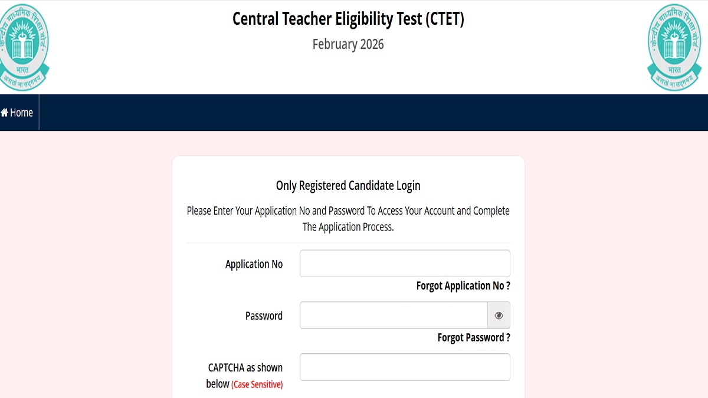Click the red Case Sensitive note
This screenshot has width=708, height=398.
tap(257, 385)
